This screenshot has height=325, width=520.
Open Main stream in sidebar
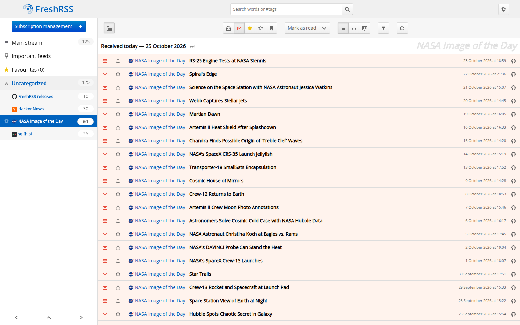(27, 43)
